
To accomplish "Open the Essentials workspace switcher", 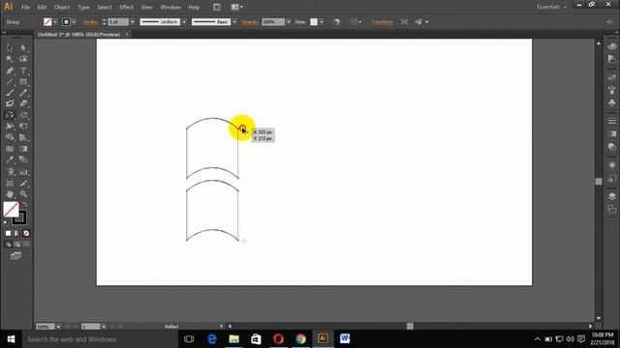I will 551,7.
